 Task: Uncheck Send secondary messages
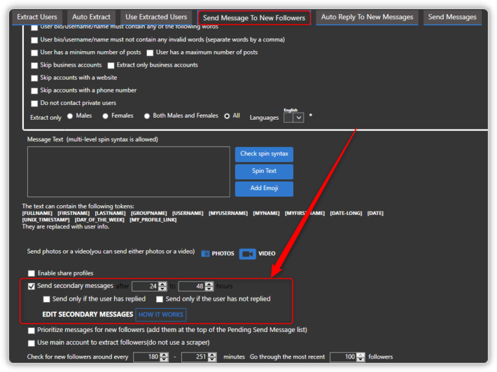tap(31, 286)
